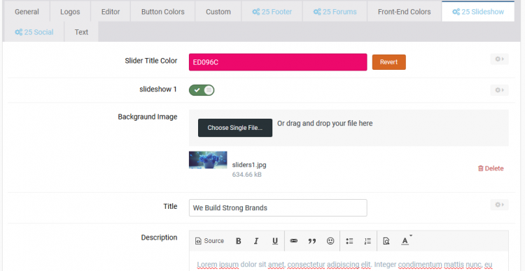Delete the sliders1.jpg background image
Screen dimensions: 525x271
pos(491,168)
